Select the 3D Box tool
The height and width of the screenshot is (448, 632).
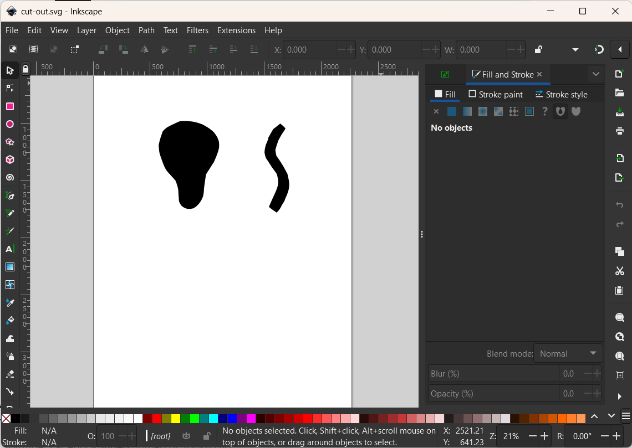click(9, 160)
